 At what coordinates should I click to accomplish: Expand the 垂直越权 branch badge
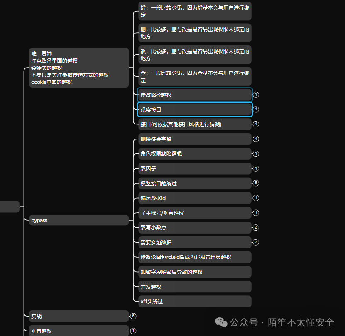coord(133,331)
